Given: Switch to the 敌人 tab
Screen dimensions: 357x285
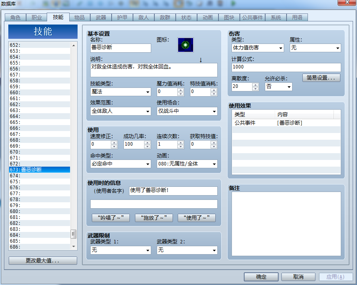Looking at the screenshot, I should [144, 17].
